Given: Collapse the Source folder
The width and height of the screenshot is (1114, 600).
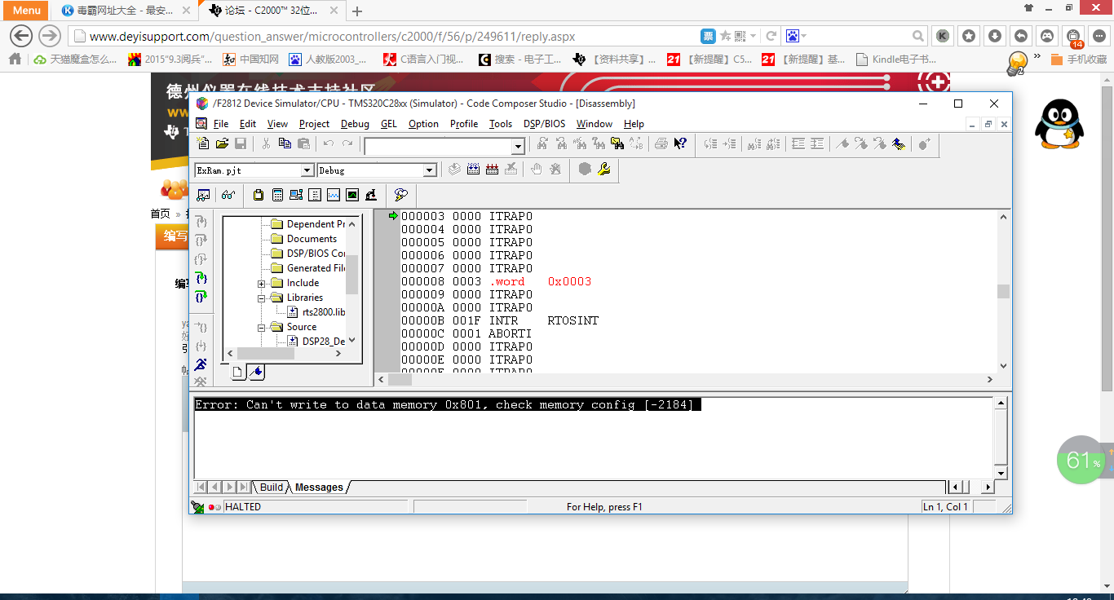Looking at the screenshot, I should 262,328.
